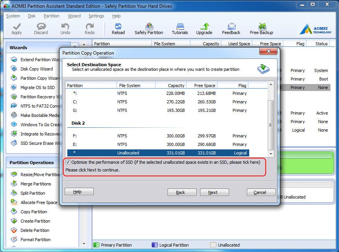
Task: Launch the Disk Copy Wizard
Action: 32,69
